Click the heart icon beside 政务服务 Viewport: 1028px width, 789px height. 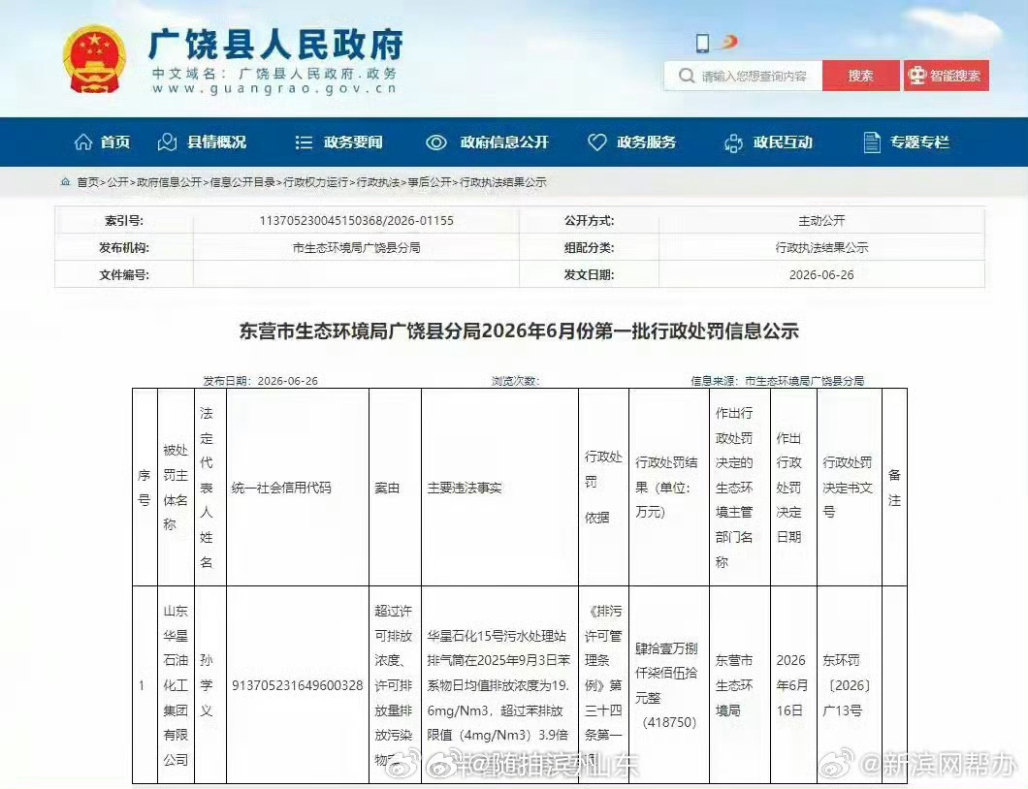click(596, 142)
